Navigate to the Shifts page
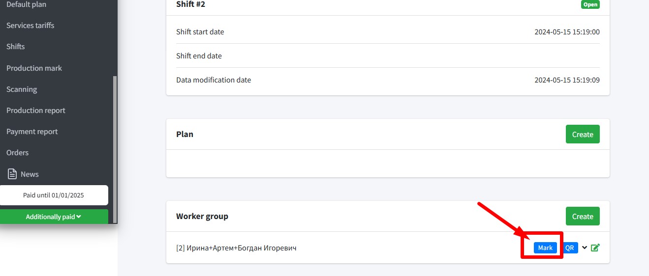Viewport: 649px width, 276px height. [15, 47]
